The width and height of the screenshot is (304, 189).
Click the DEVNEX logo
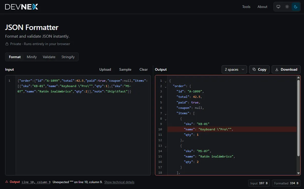click(22, 7)
